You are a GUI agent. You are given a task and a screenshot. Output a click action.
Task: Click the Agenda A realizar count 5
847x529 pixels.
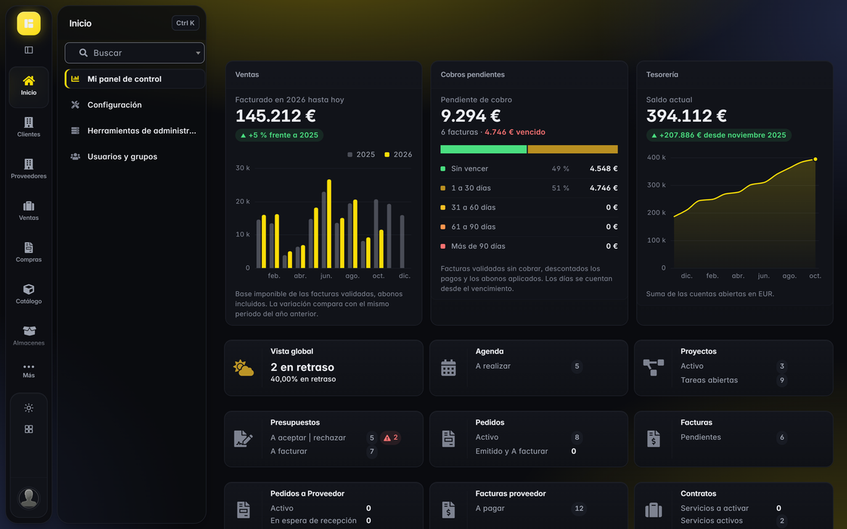(577, 366)
